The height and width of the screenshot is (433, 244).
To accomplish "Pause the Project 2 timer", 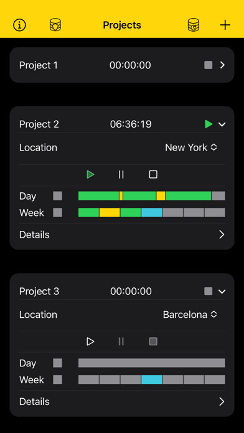I will [121, 175].
